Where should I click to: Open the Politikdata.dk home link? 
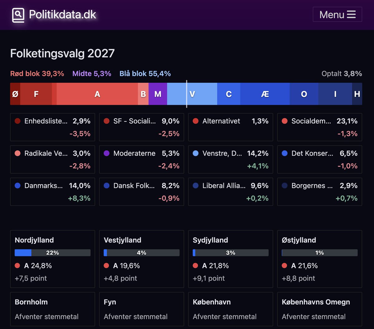coord(54,15)
